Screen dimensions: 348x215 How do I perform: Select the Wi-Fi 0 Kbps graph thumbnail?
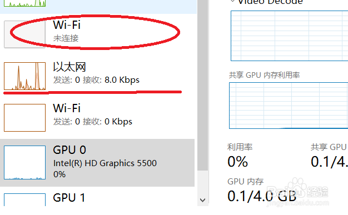point(24,118)
